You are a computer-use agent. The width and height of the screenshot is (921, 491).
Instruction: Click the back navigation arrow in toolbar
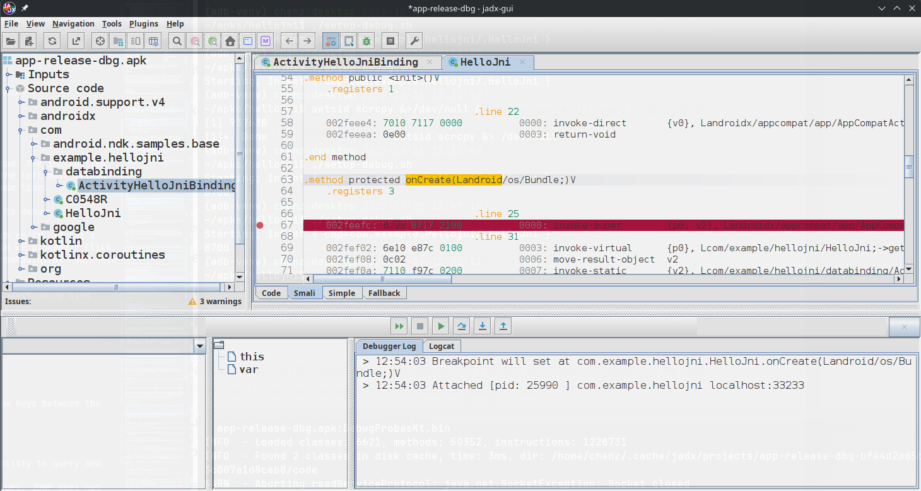point(288,40)
